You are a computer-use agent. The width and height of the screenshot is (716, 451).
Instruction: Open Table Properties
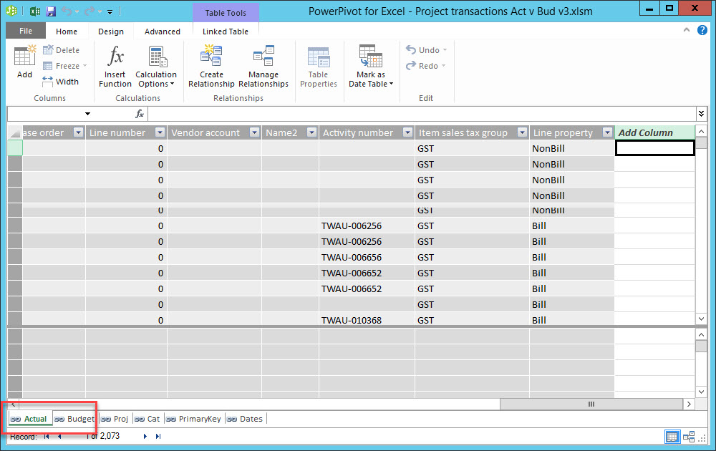(319, 66)
